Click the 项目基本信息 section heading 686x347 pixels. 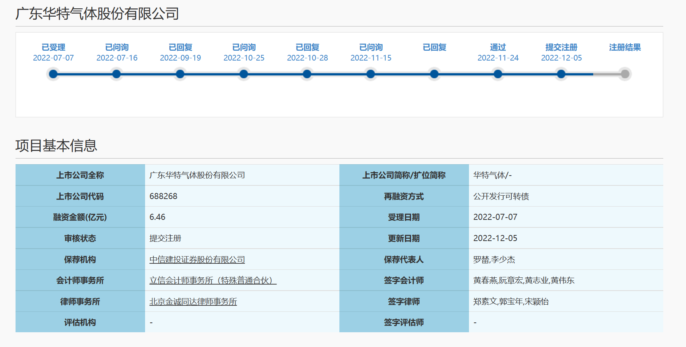pos(56,146)
